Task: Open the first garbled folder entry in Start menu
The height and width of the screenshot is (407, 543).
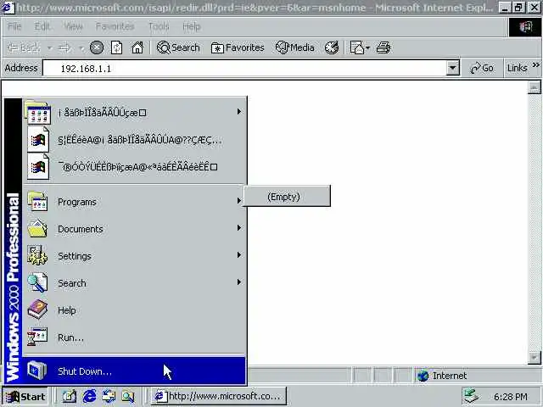Action: 134,112
